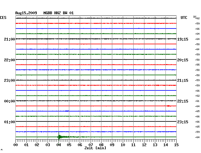Click minute axis label '12'
This screenshot has width=201, height=153.
(x=144, y=145)
